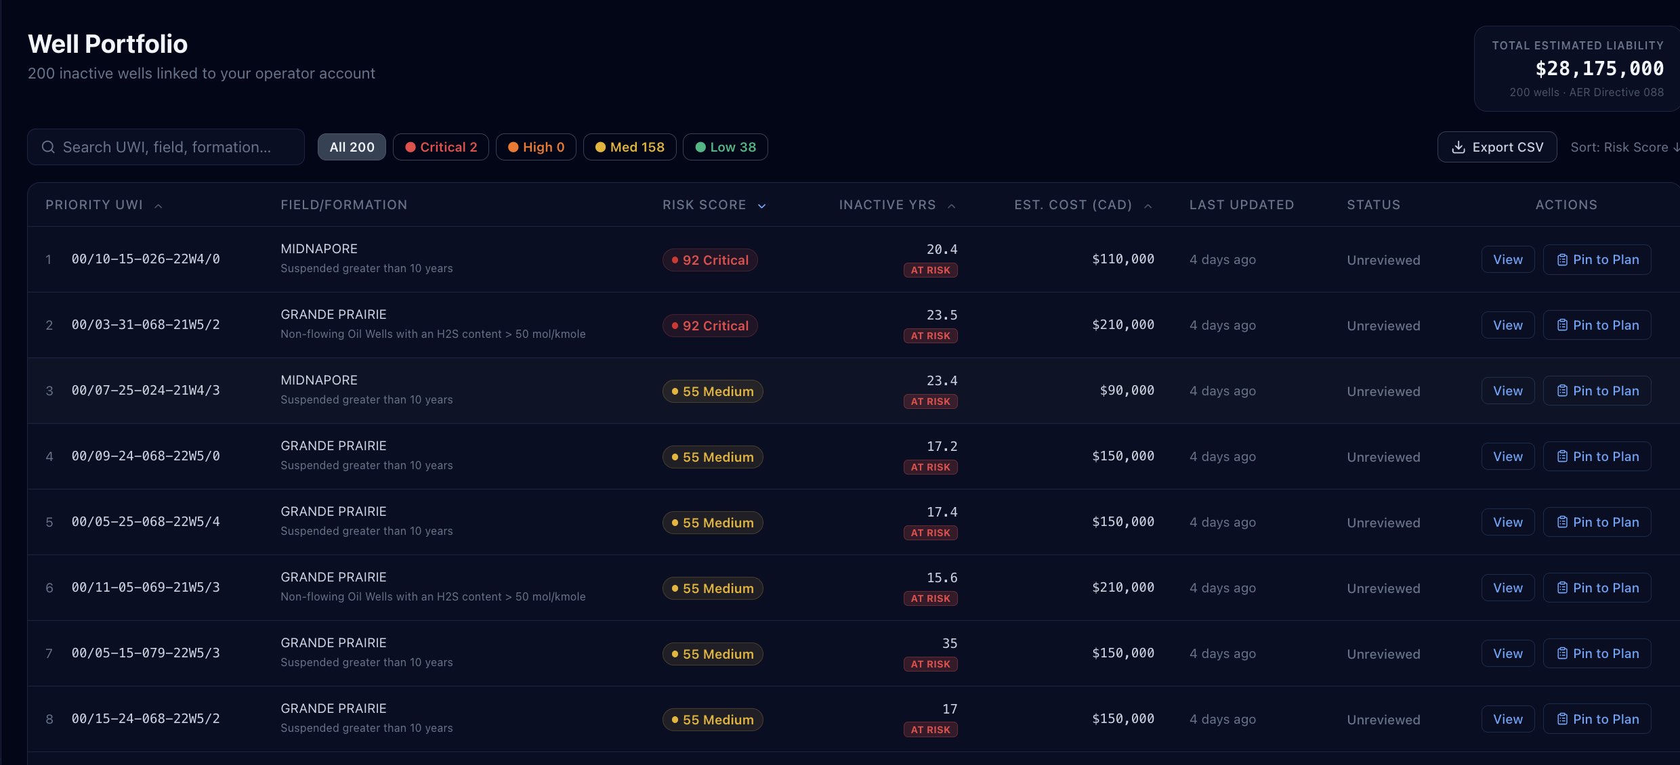Click the green dot on the Low filter
Viewport: 1680px width, 765px height.
(x=700, y=147)
